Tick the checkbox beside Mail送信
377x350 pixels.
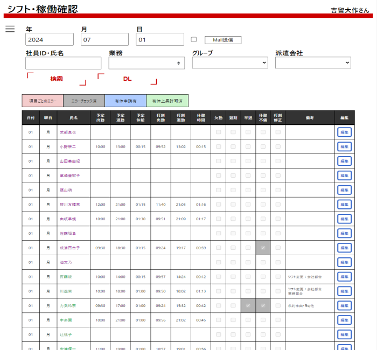coord(194,40)
